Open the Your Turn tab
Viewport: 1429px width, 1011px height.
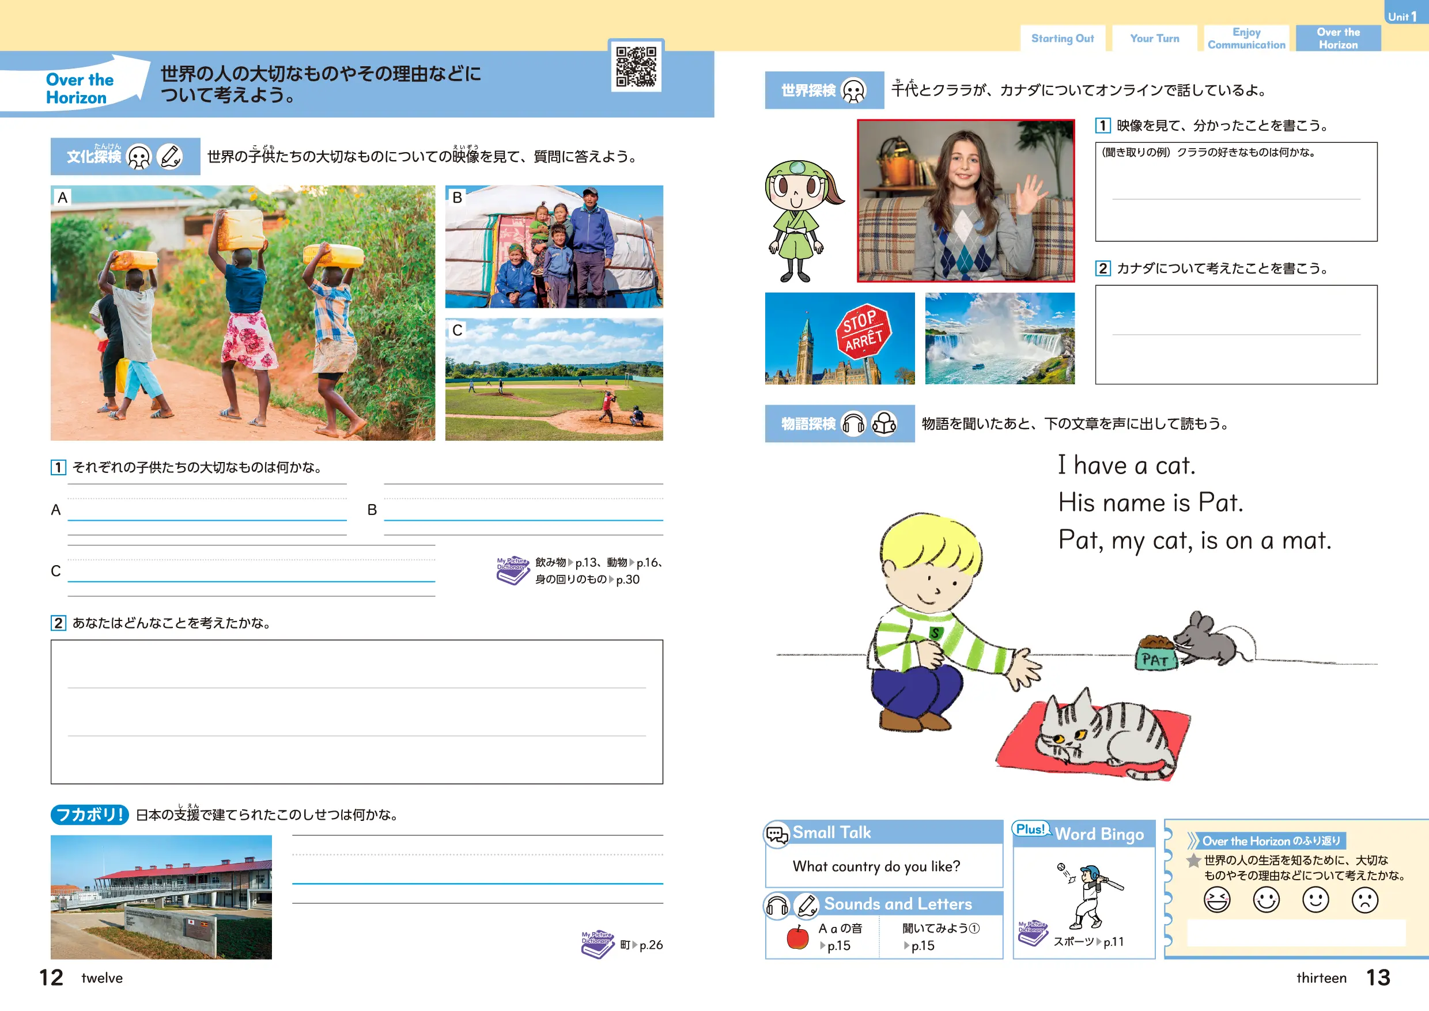pyautogui.click(x=1154, y=39)
